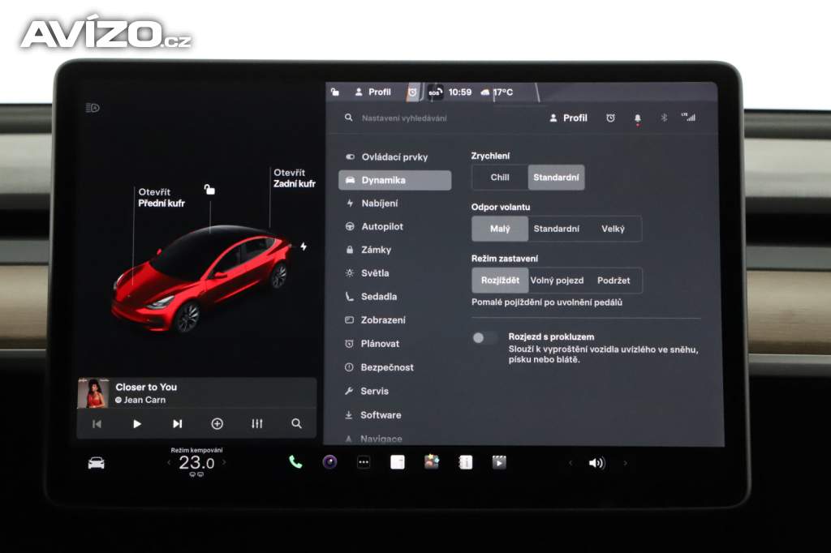The width and height of the screenshot is (831, 553).
Task: Open all apps three-dot launcher
Action: [364, 462]
